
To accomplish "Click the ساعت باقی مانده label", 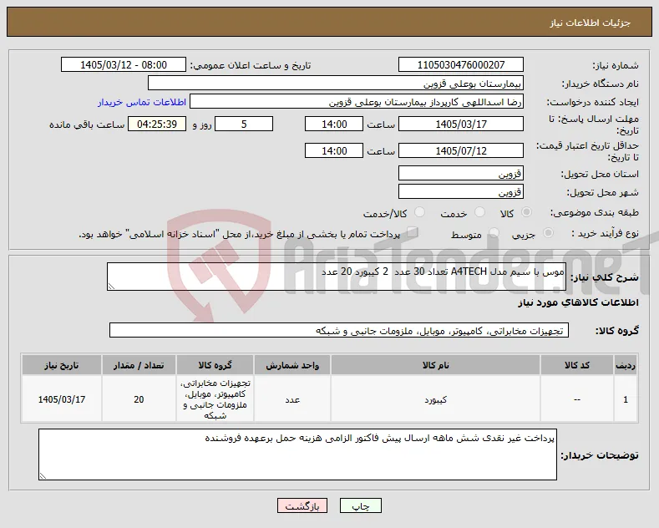I will (x=87, y=124).
